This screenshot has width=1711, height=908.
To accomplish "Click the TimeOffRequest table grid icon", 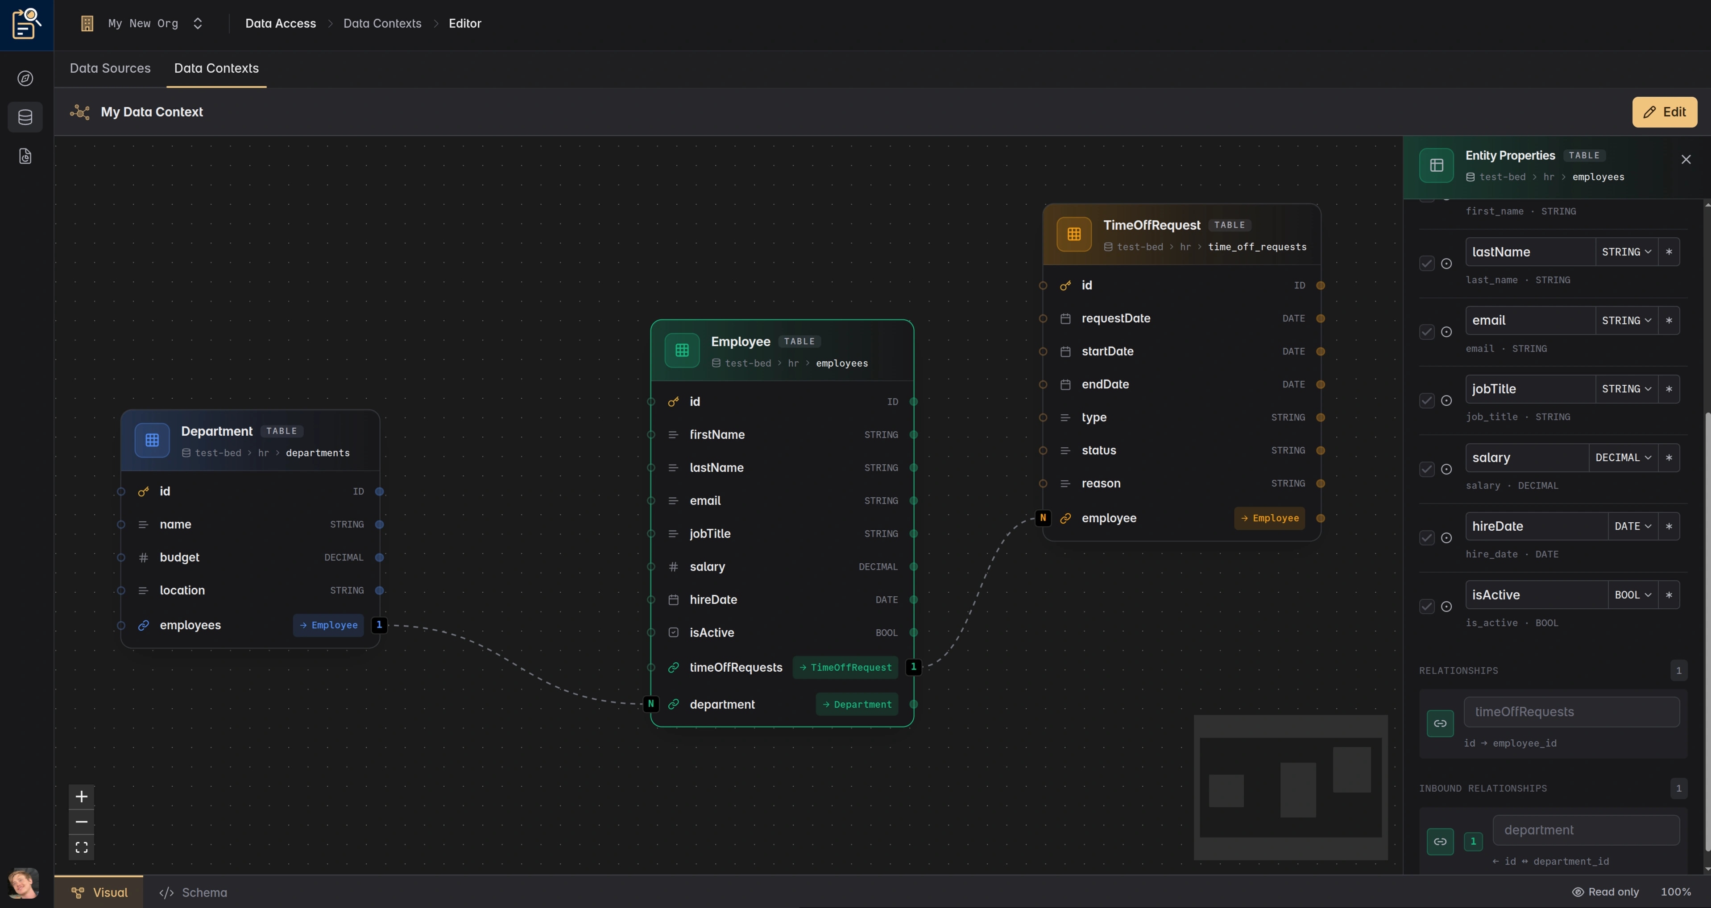I will coord(1074,234).
